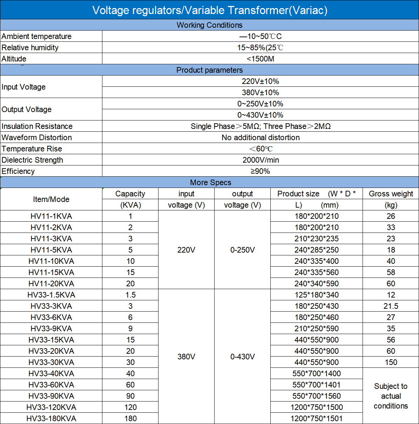Select the merged '0-430V' output voltage cell
419x424 pixels.
point(242,357)
